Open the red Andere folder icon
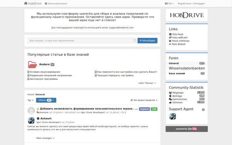This screenshot has width=232, height=145. point(32,65)
